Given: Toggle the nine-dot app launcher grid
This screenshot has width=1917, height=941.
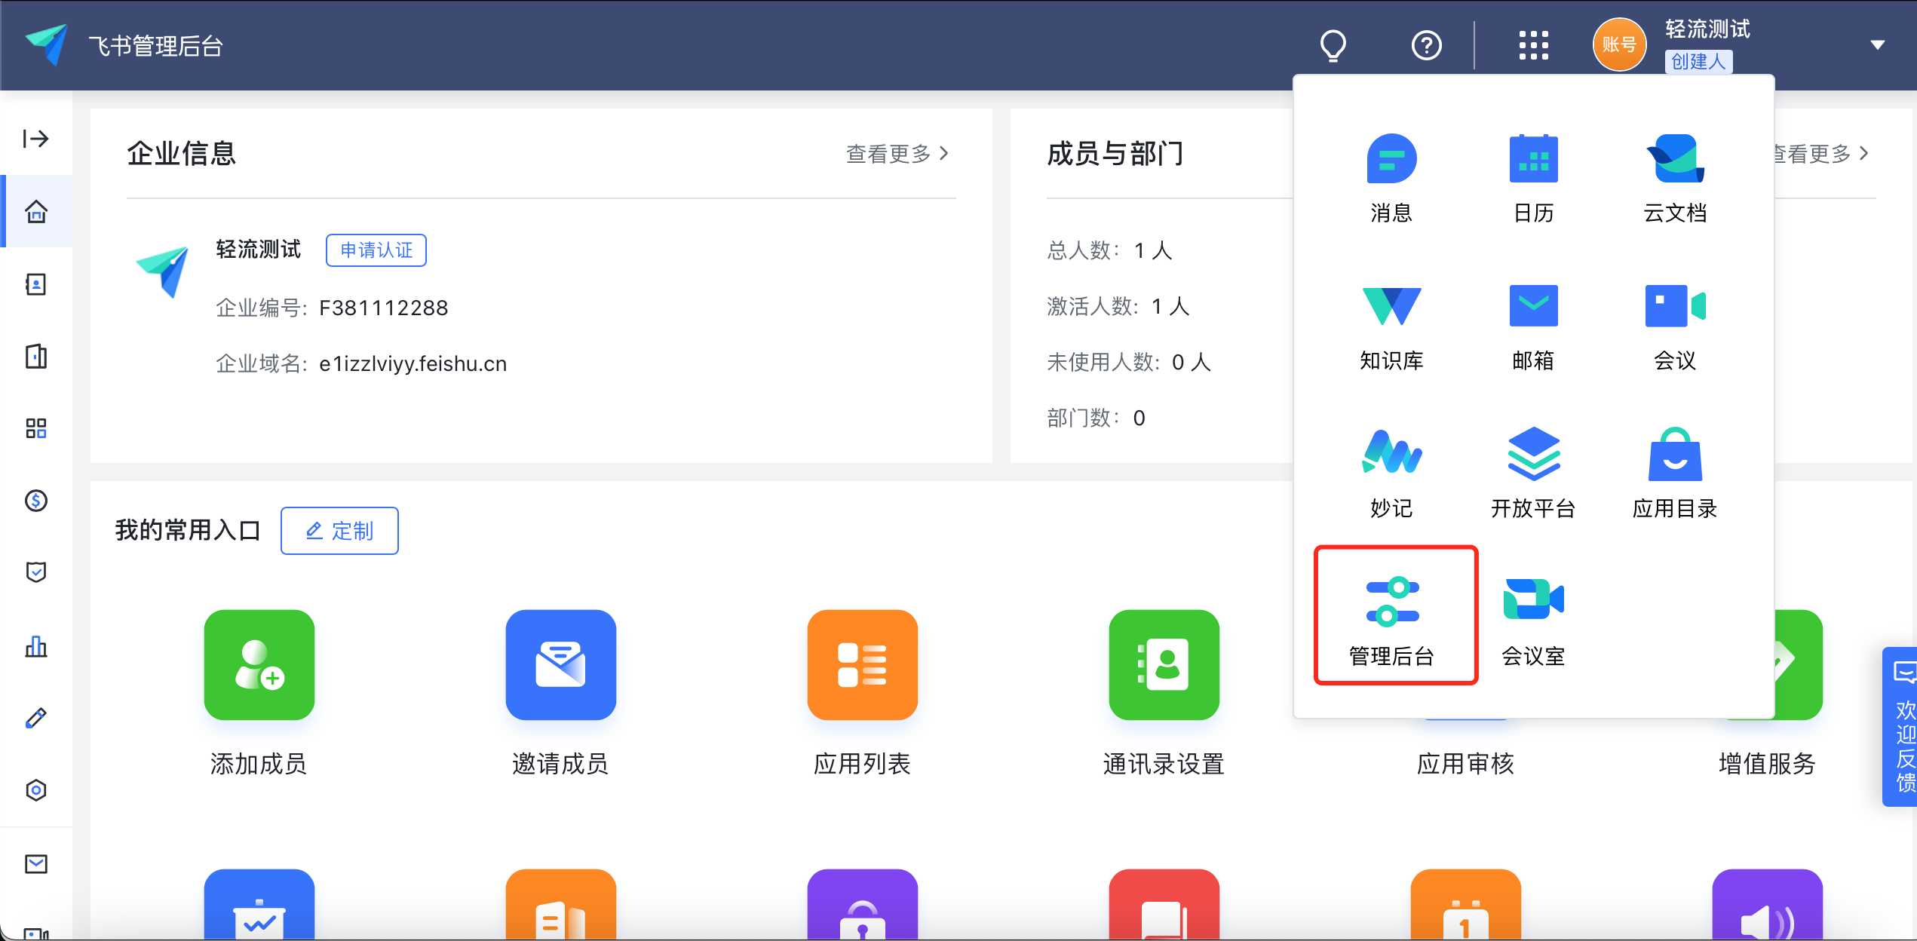Looking at the screenshot, I should (1533, 45).
